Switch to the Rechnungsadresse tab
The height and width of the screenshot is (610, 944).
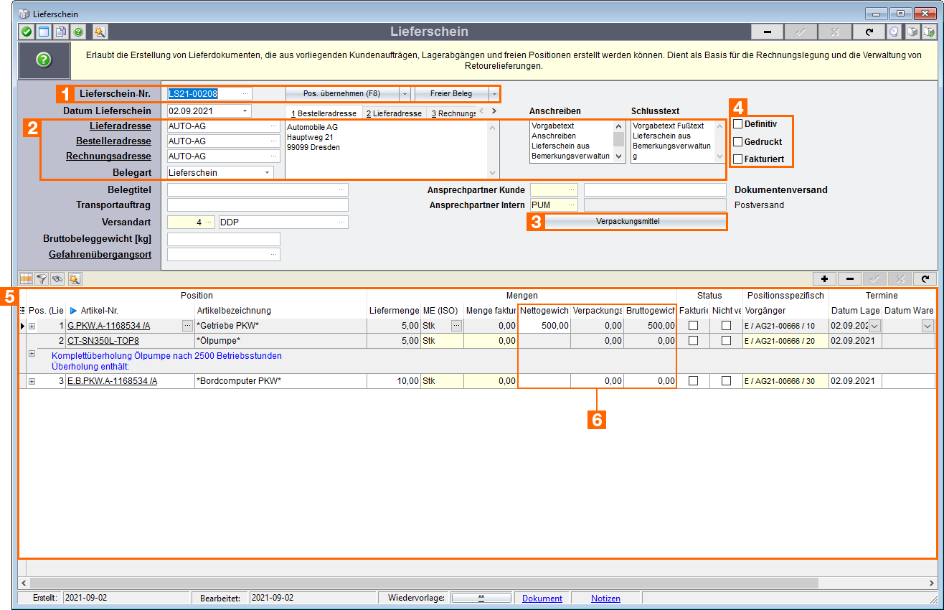(x=453, y=113)
